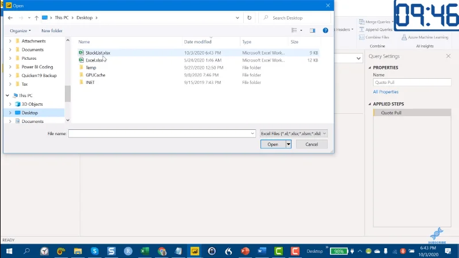
Task: Go up one folder level
Action: coord(37,18)
